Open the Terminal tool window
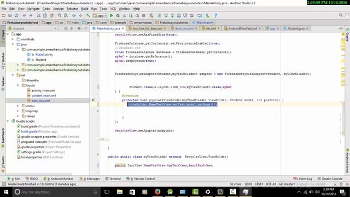 (x=113, y=179)
